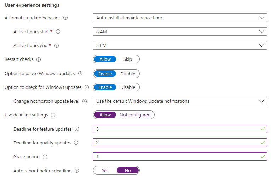The image size is (271, 177).
Task: Disable option to pause Windows updates
Action: coord(128,74)
